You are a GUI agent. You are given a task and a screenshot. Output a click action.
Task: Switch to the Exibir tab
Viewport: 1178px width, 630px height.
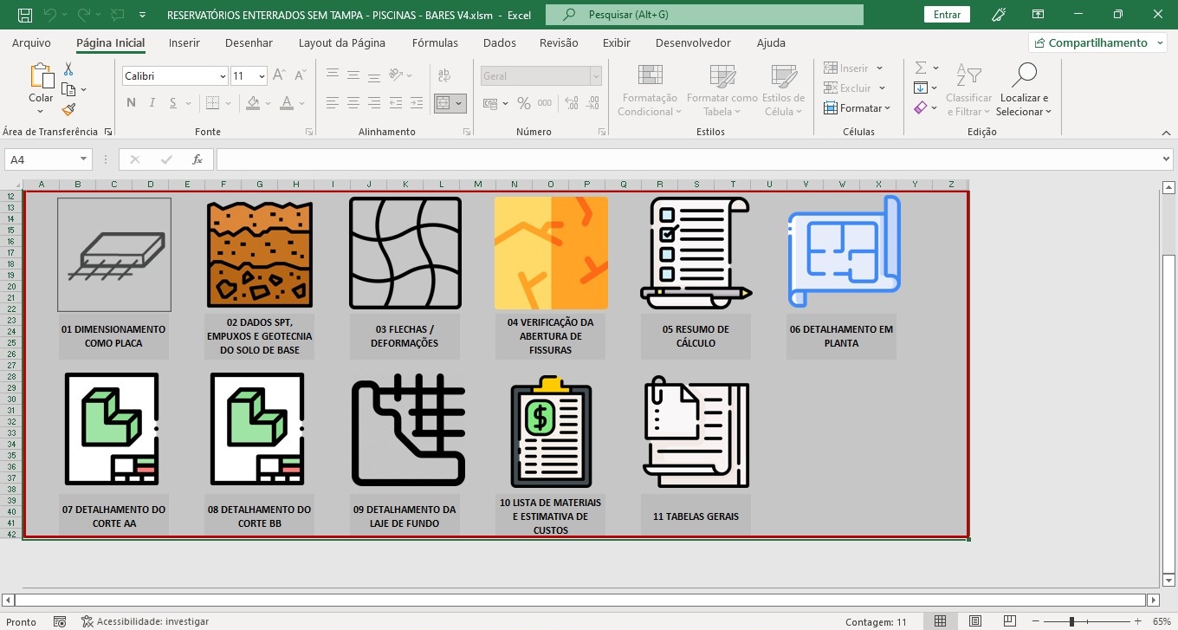click(616, 42)
